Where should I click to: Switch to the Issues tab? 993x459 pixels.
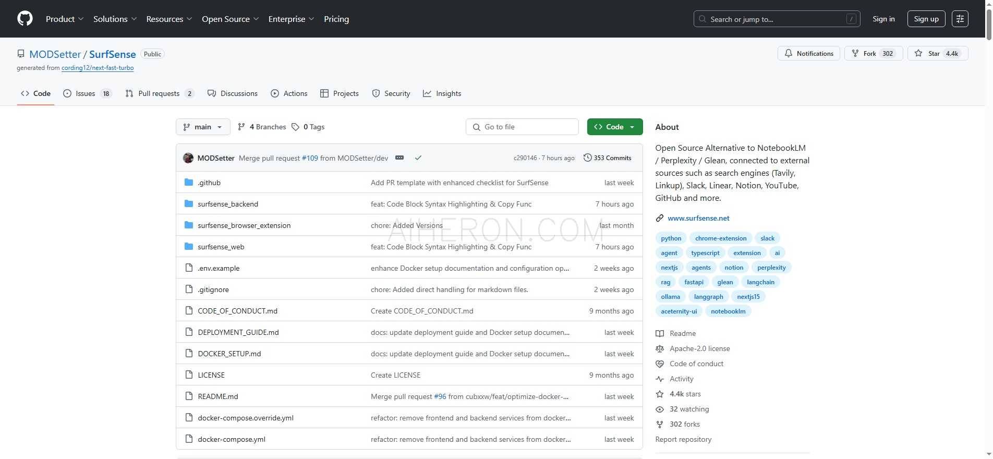tap(87, 93)
